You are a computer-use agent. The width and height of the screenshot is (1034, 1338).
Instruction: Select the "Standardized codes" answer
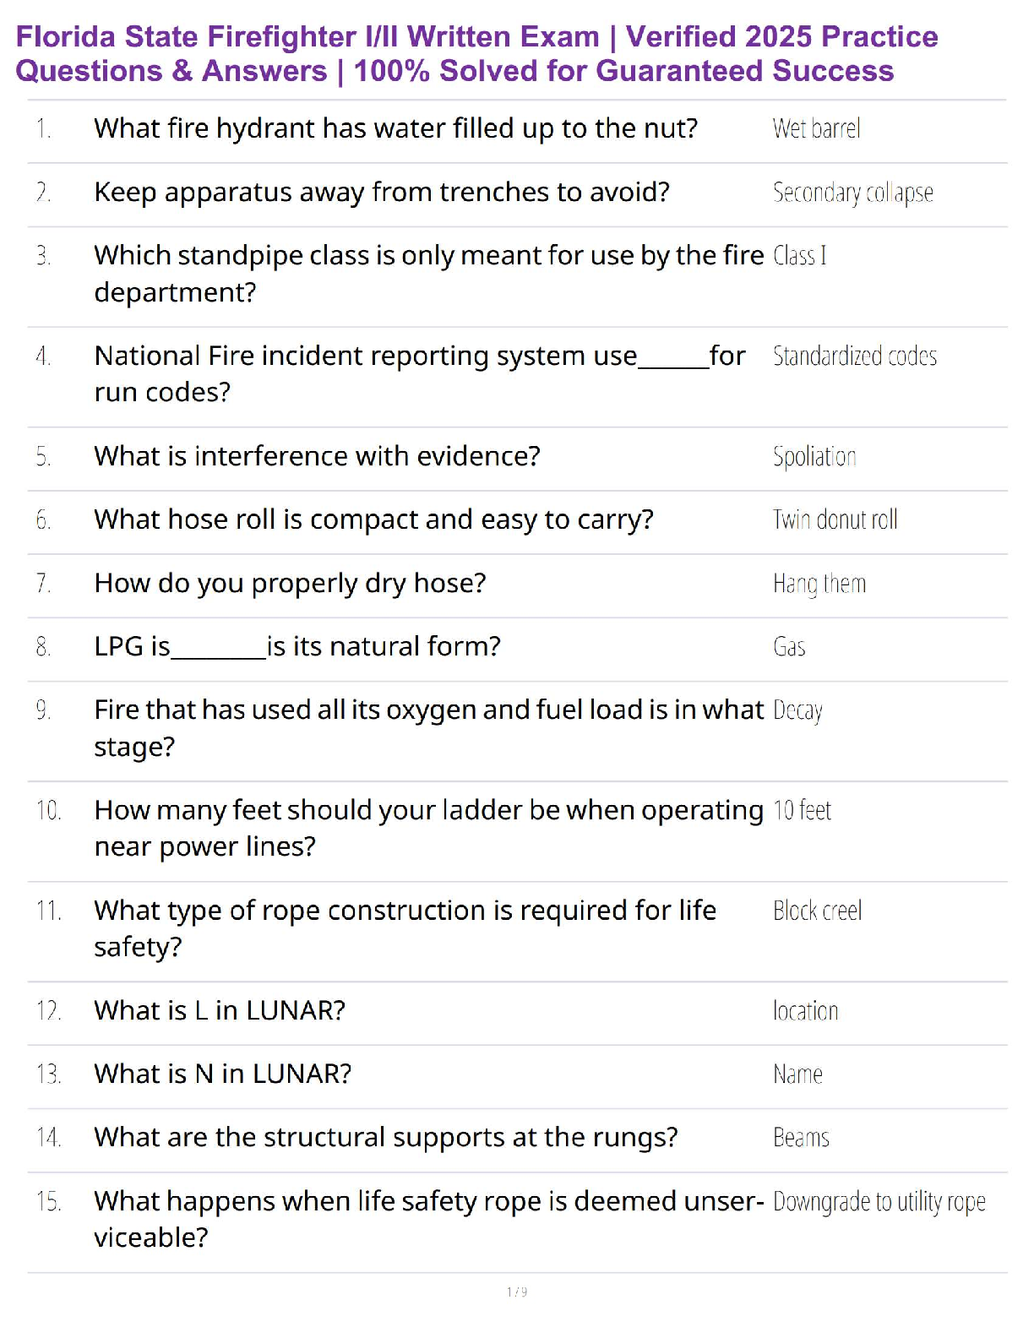tap(854, 356)
